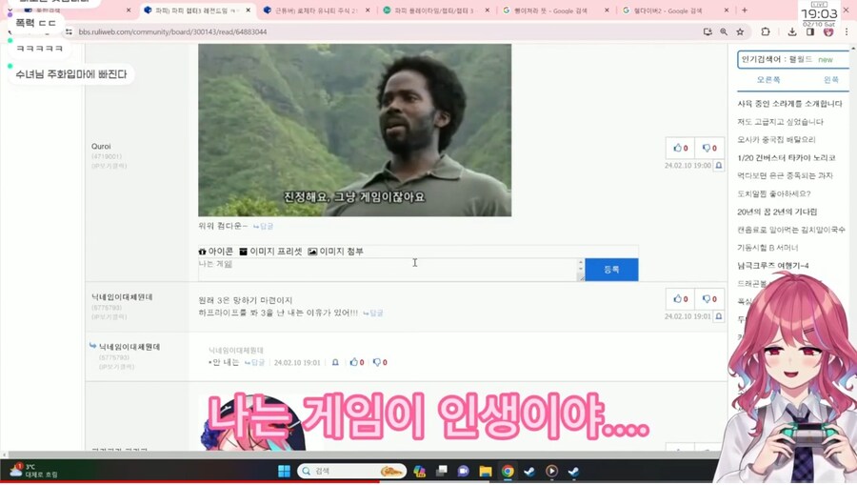Click inside the comment text area
The image size is (857, 485).
[389, 270]
